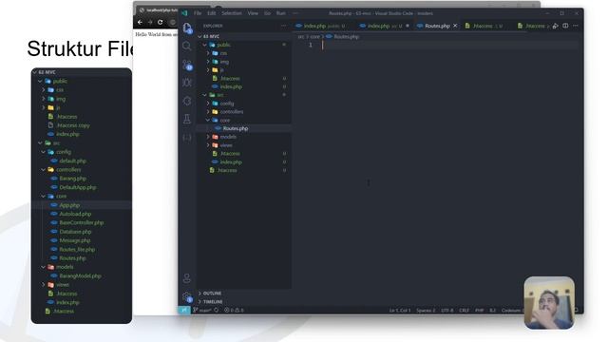The image size is (608, 342).
Task: Change the UTF-8 encoding status item
Action: pyautogui.click(x=447, y=311)
